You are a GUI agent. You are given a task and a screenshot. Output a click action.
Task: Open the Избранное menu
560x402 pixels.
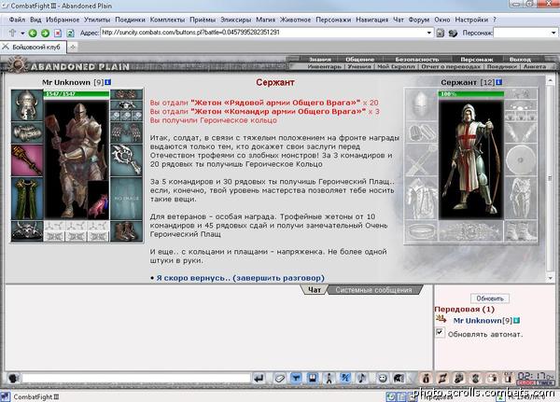click(x=63, y=20)
